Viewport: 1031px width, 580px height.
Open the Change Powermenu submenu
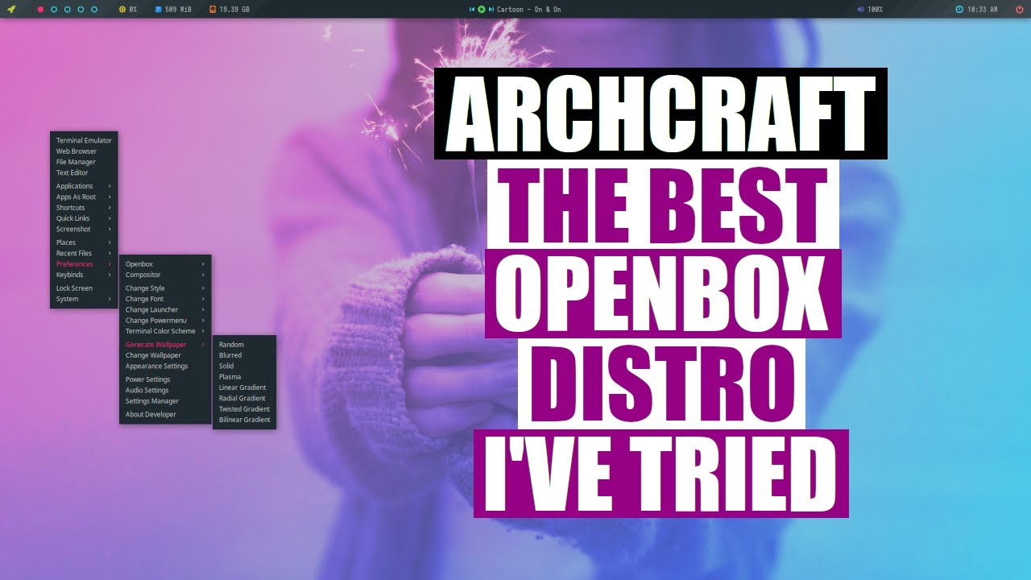(165, 321)
